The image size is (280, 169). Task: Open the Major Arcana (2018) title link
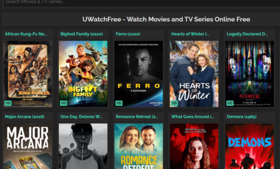tap(25, 117)
